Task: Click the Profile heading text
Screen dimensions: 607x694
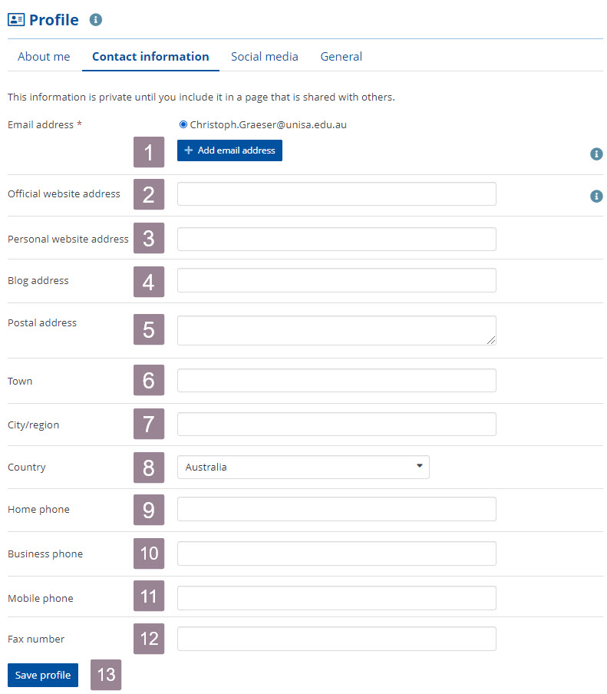Action: 54,20
